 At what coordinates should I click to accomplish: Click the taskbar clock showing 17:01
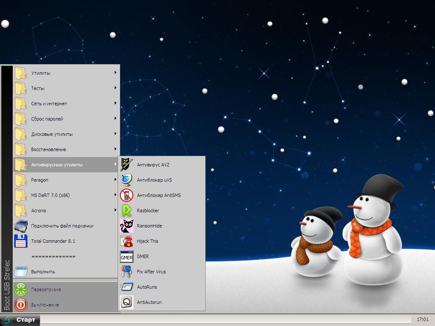coord(422,319)
